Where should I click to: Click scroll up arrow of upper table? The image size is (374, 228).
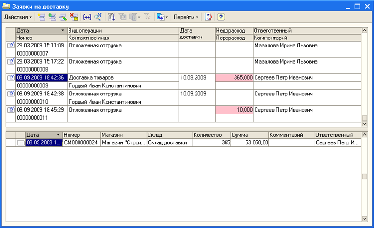[x=364, y=30]
